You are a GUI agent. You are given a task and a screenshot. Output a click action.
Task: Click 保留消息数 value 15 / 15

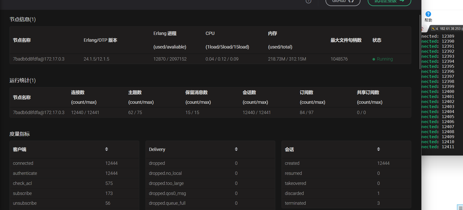pos(192,113)
